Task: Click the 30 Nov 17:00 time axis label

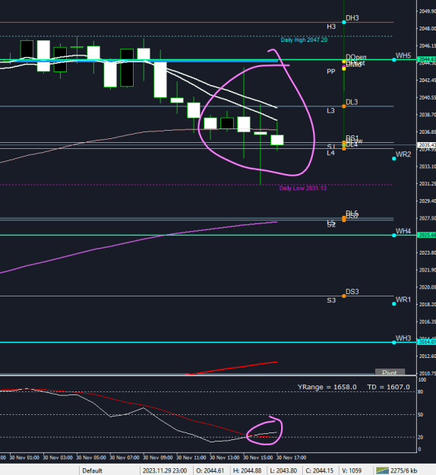Action: 291,458
